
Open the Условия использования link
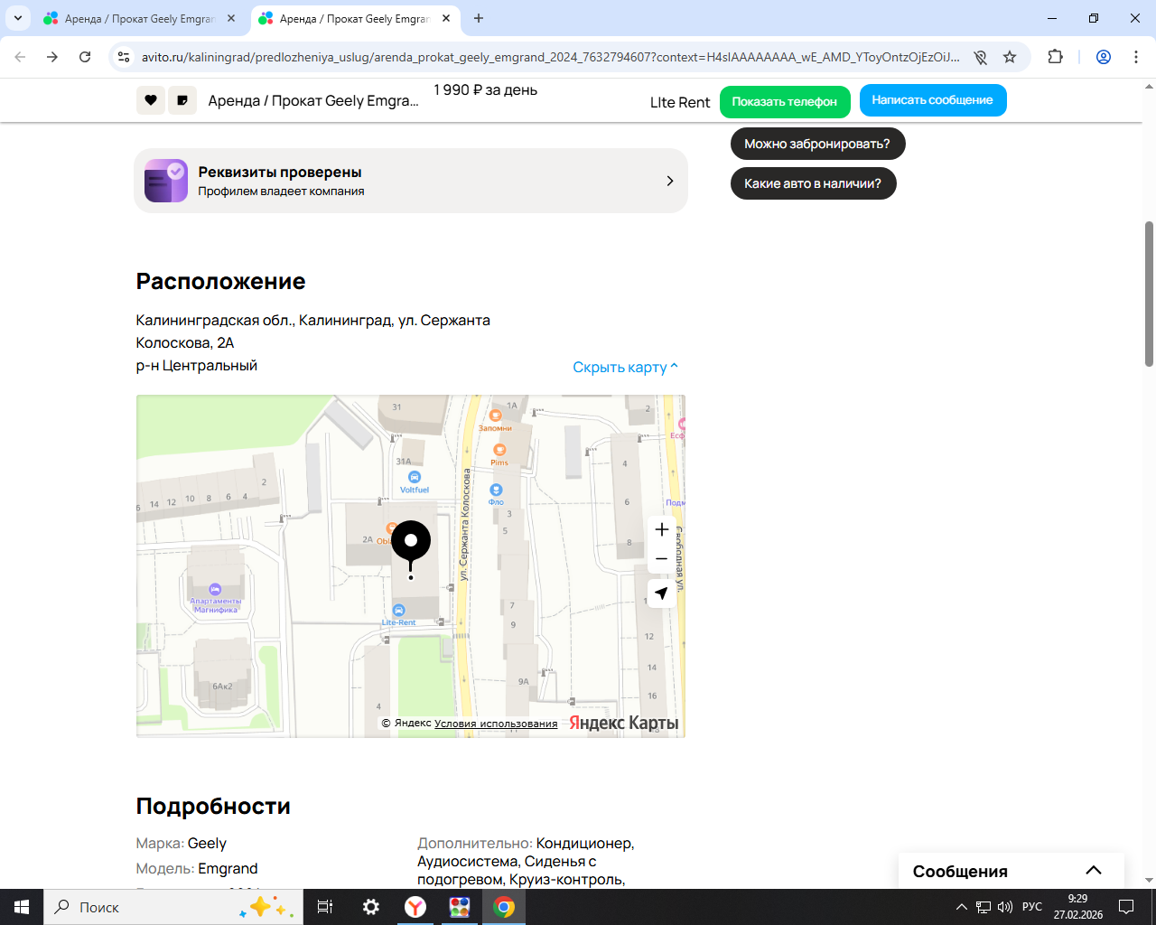coord(496,724)
